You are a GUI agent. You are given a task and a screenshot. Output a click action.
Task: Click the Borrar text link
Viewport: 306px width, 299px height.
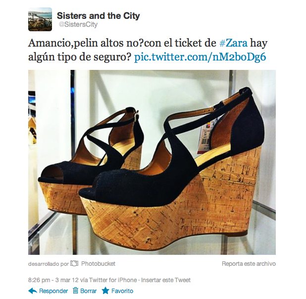(x=89, y=291)
